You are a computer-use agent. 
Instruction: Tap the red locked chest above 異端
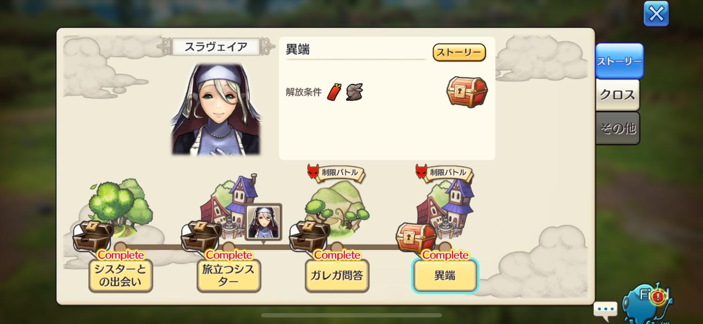(x=416, y=238)
